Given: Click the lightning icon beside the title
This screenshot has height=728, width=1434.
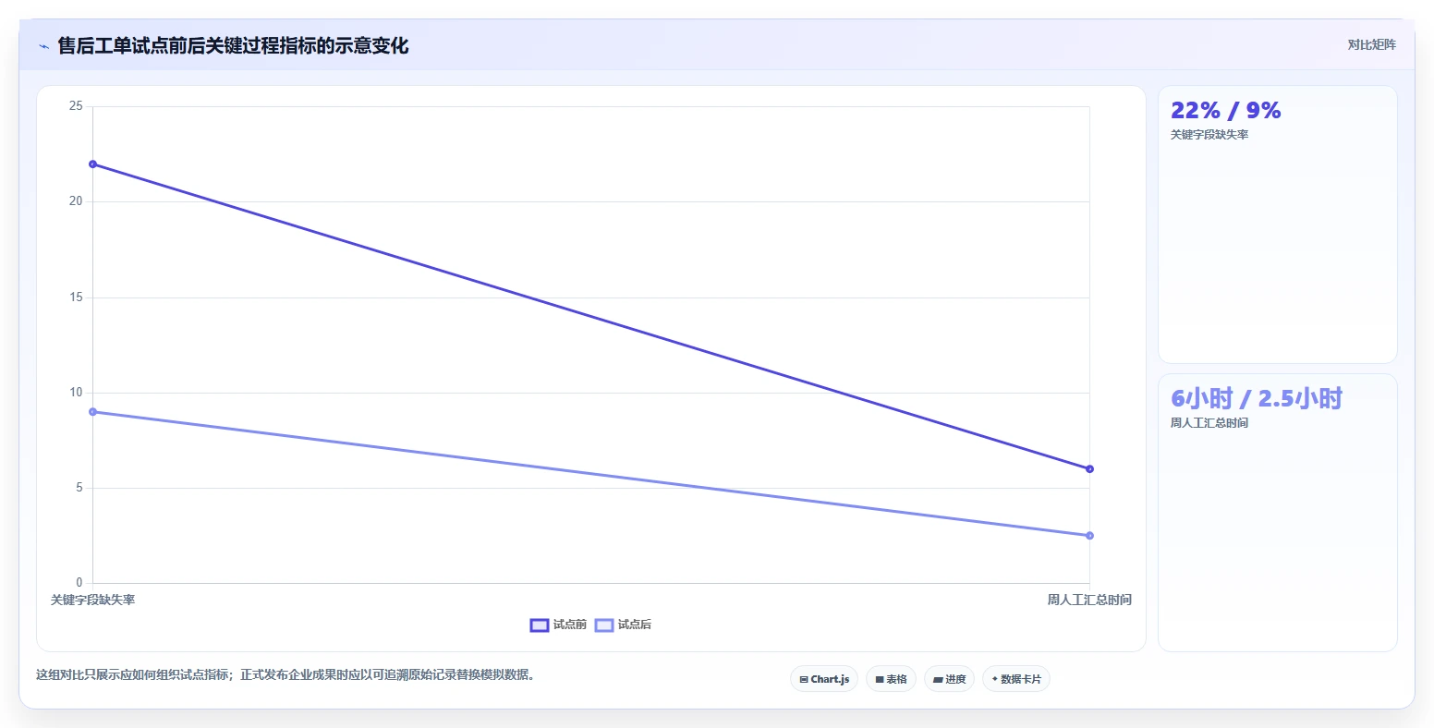Looking at the screenshot, I should [43, 46].
